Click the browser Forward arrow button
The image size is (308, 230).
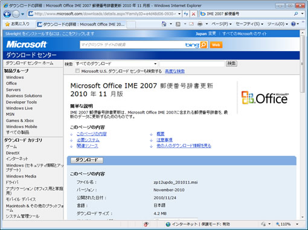pos(16,14)
